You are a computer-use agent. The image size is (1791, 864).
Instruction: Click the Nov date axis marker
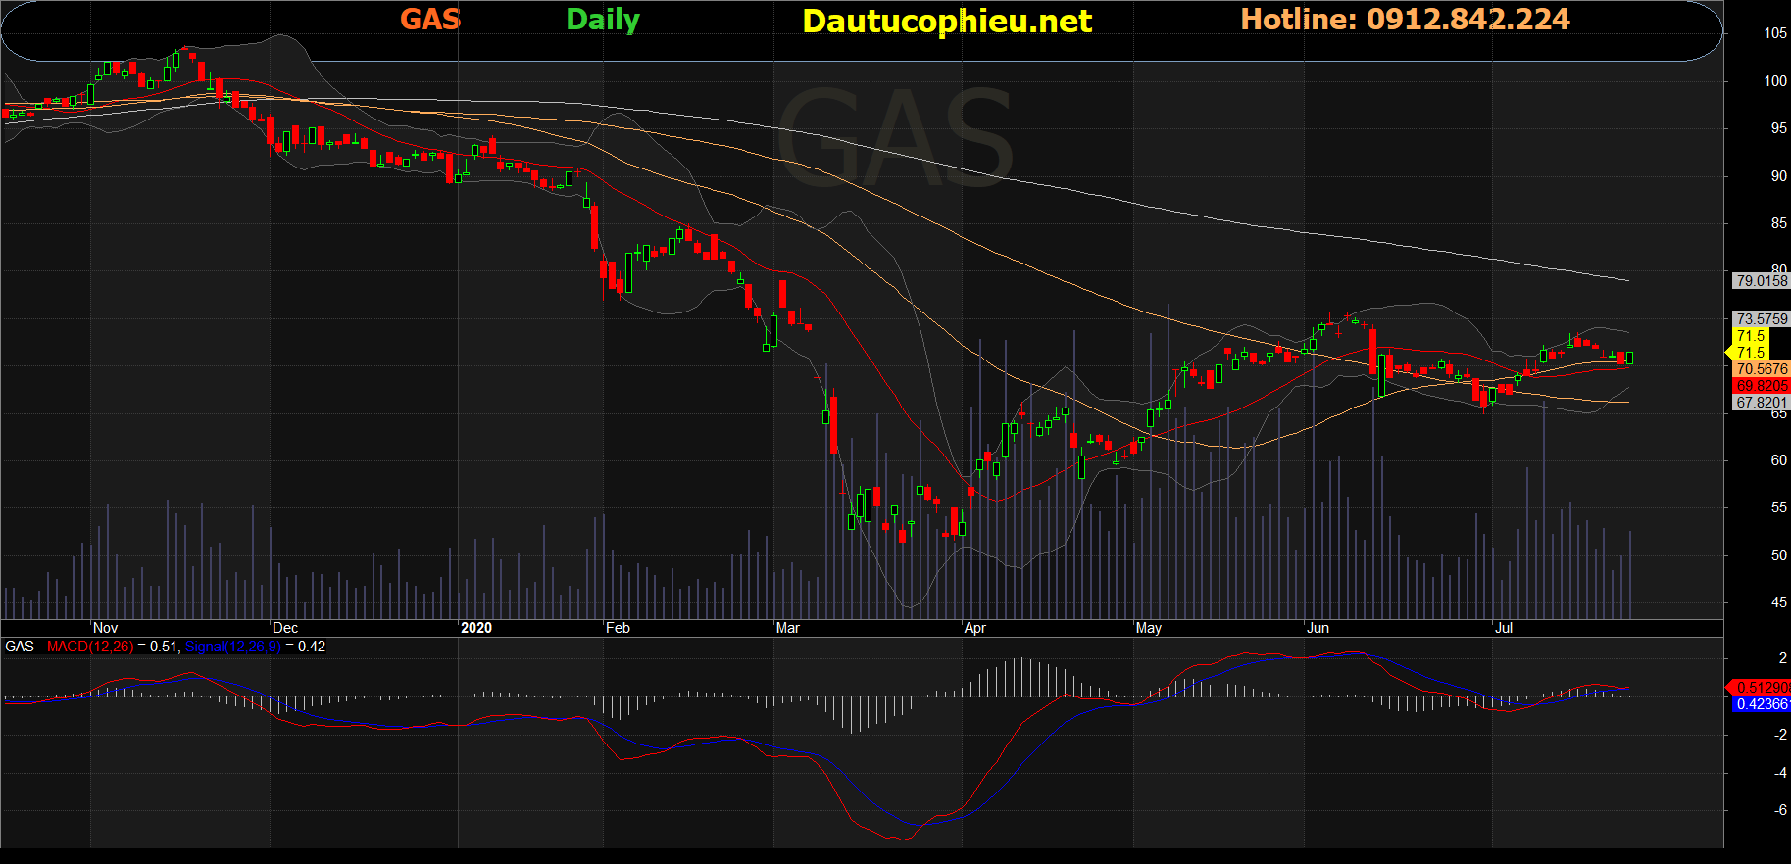(x=106, y=628)
